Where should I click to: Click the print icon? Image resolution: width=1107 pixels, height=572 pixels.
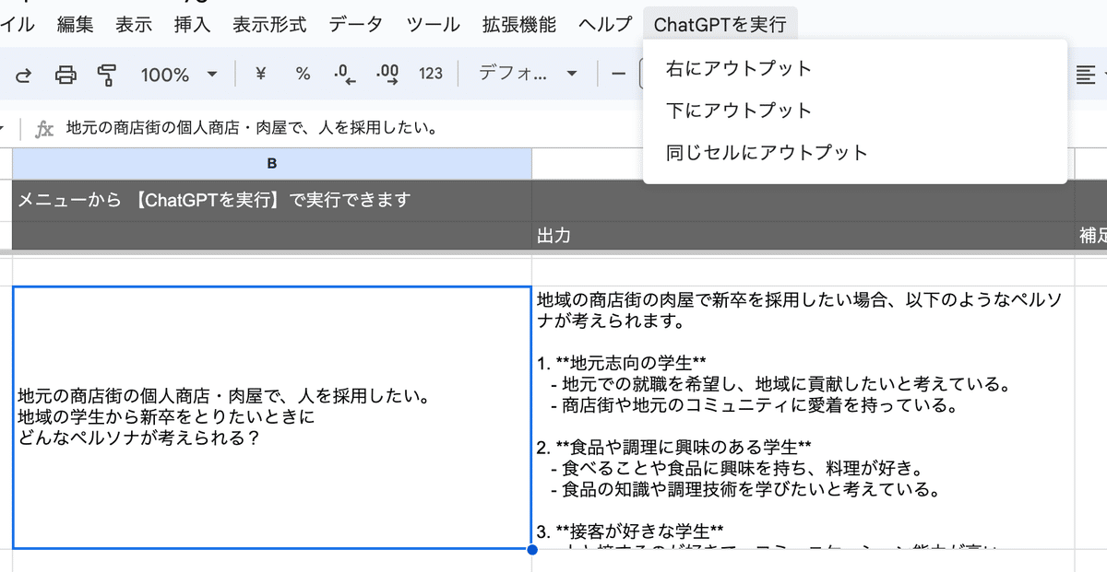(x=66, y=75)
